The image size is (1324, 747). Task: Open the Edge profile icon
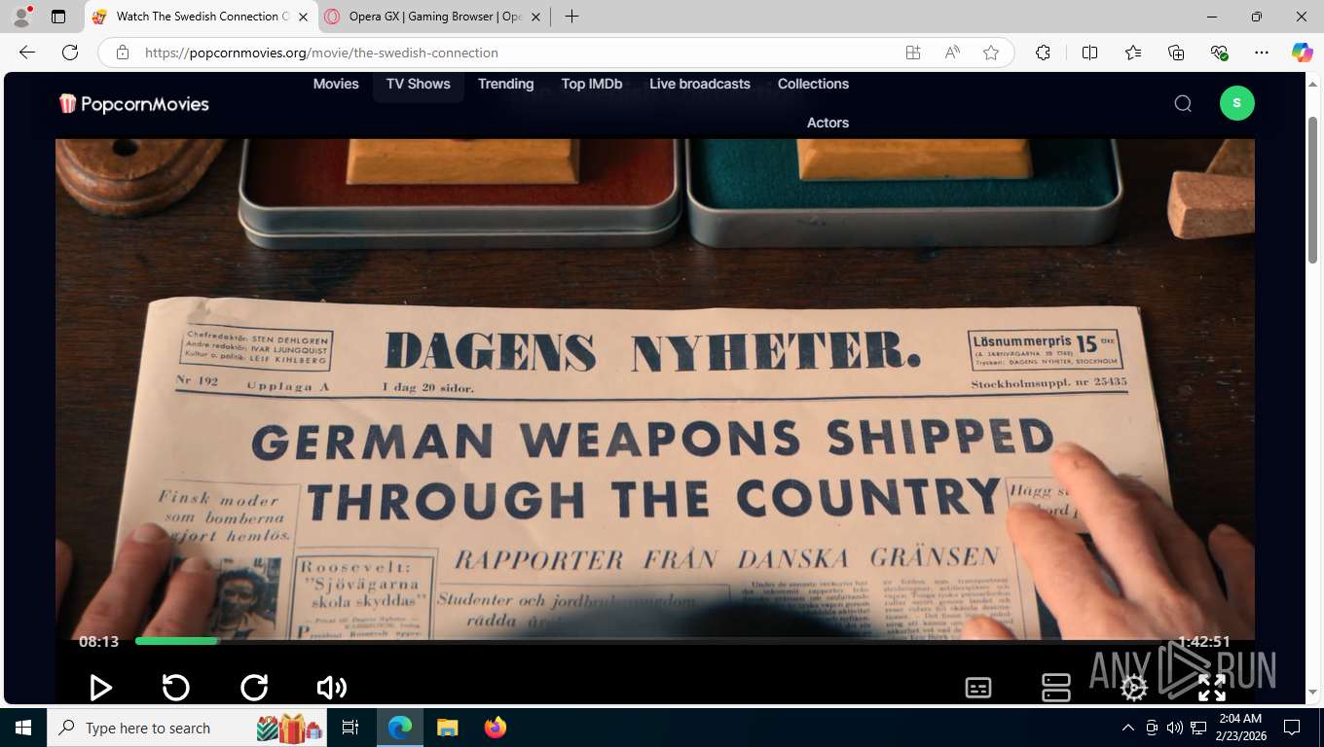(x=21, y=17)
